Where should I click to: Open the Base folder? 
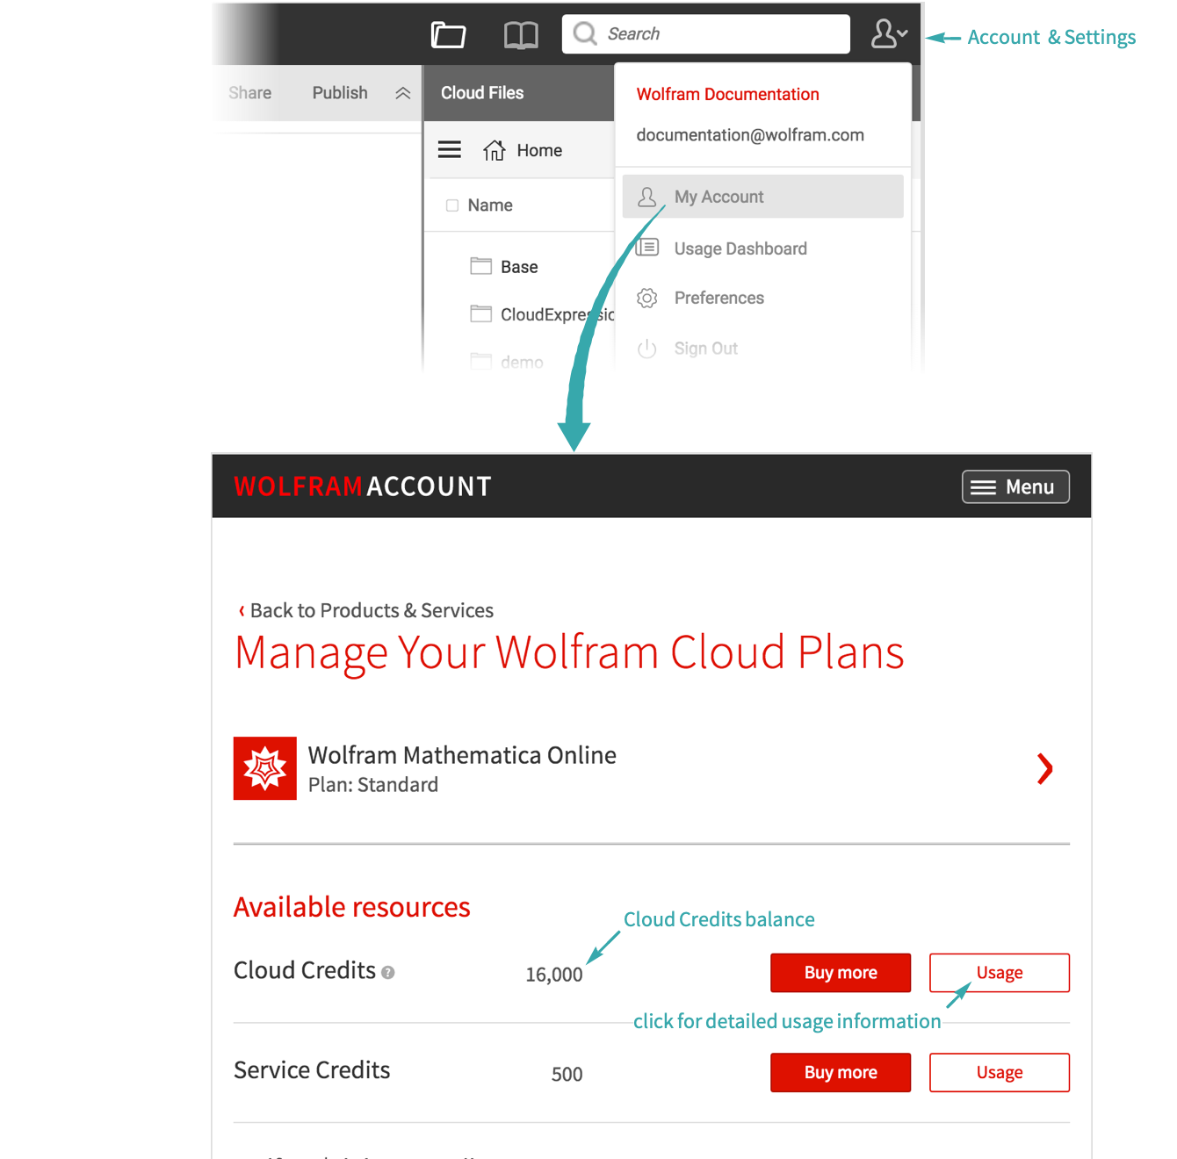(518, 267)
